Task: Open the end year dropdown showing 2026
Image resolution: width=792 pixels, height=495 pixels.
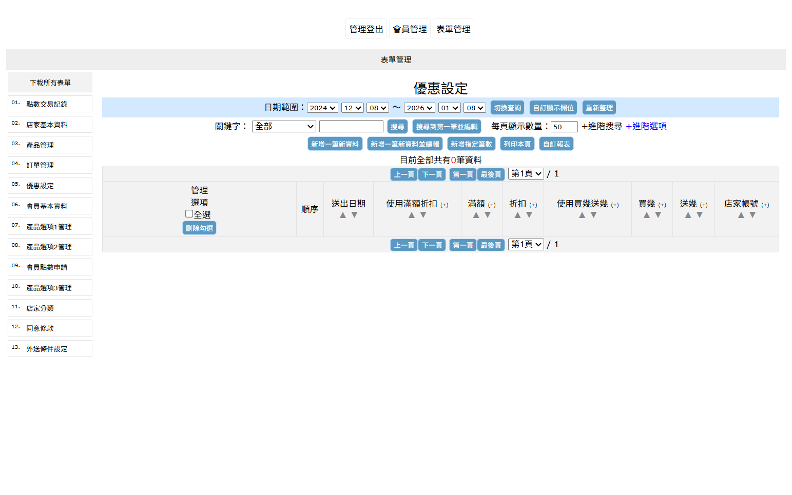Action: pyautogui.click(x=419, y=108)
